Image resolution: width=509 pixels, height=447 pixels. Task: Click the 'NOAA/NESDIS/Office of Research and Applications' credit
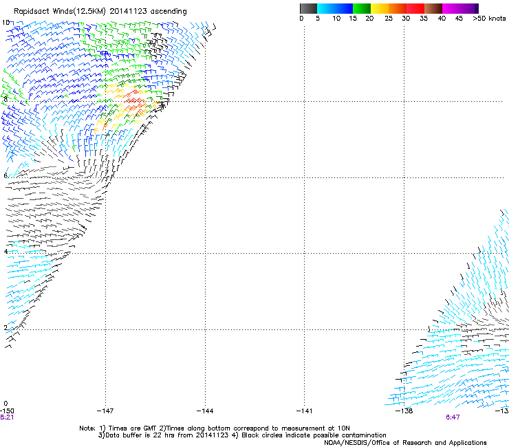pyautogui.click(x=405, y=443)
